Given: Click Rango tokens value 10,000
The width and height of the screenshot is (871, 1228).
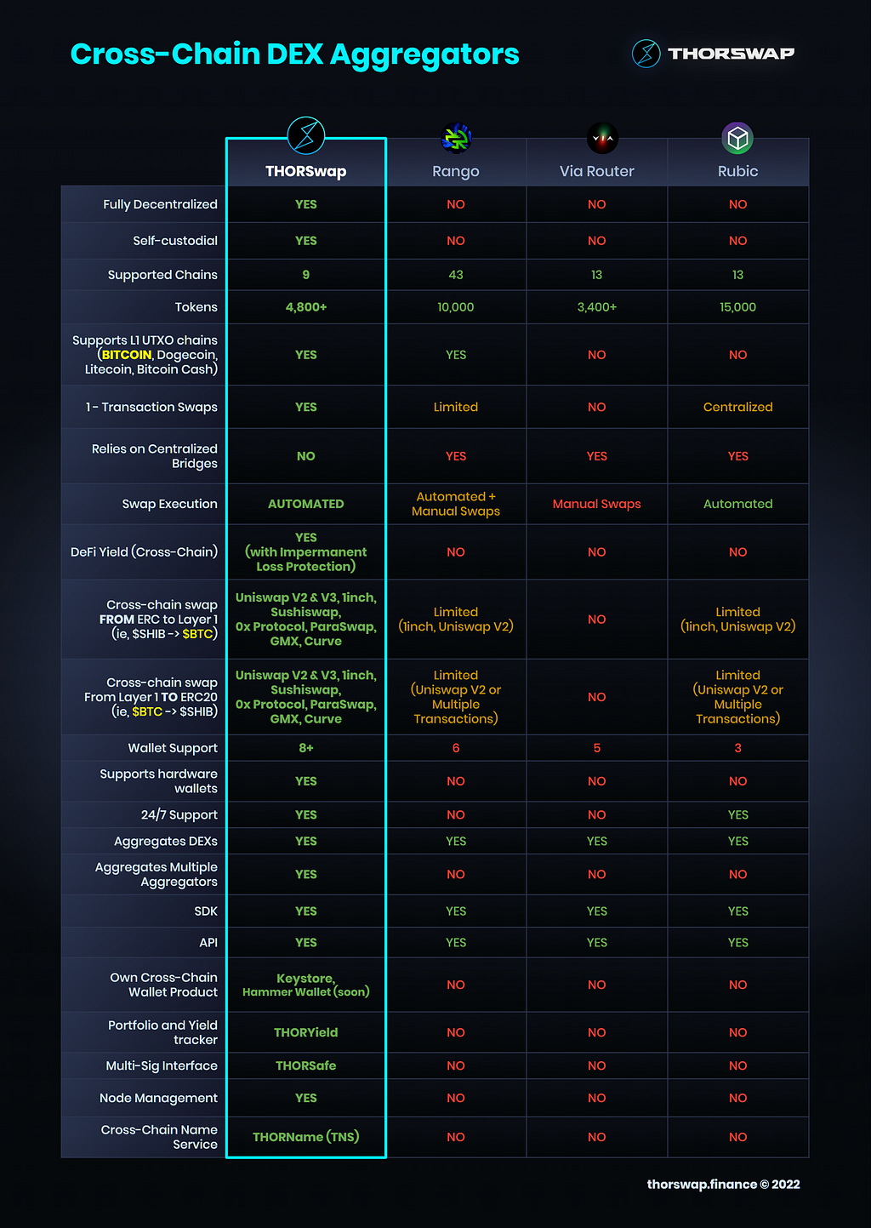Looking at the screenshot, I should pyautogui.click(x=456, y=307).
